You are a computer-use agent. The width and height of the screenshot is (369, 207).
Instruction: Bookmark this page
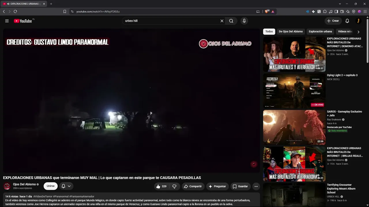[65, 11]
